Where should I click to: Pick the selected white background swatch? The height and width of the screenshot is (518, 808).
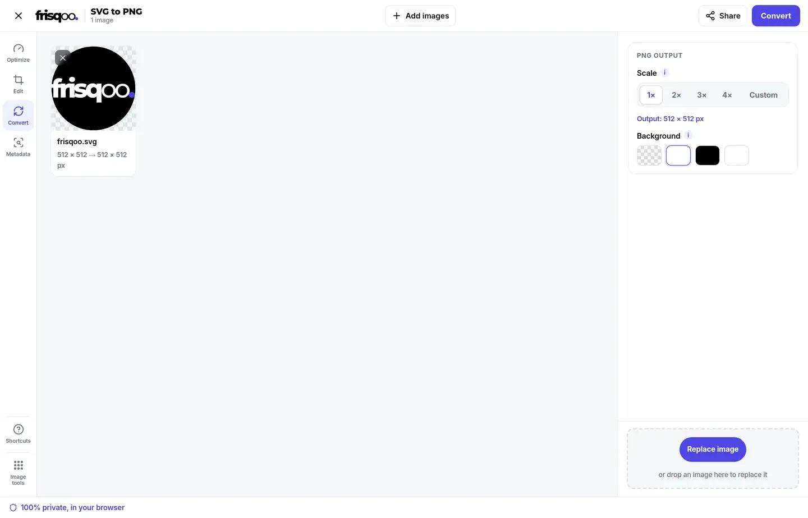678,155
